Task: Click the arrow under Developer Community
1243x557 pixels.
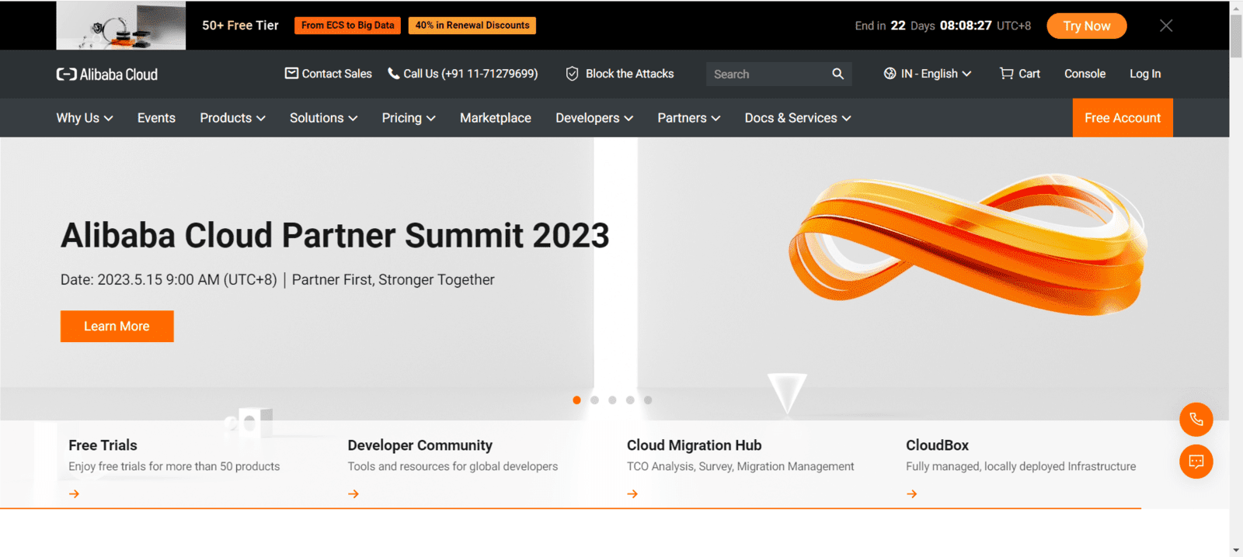Action: point(353,494)
